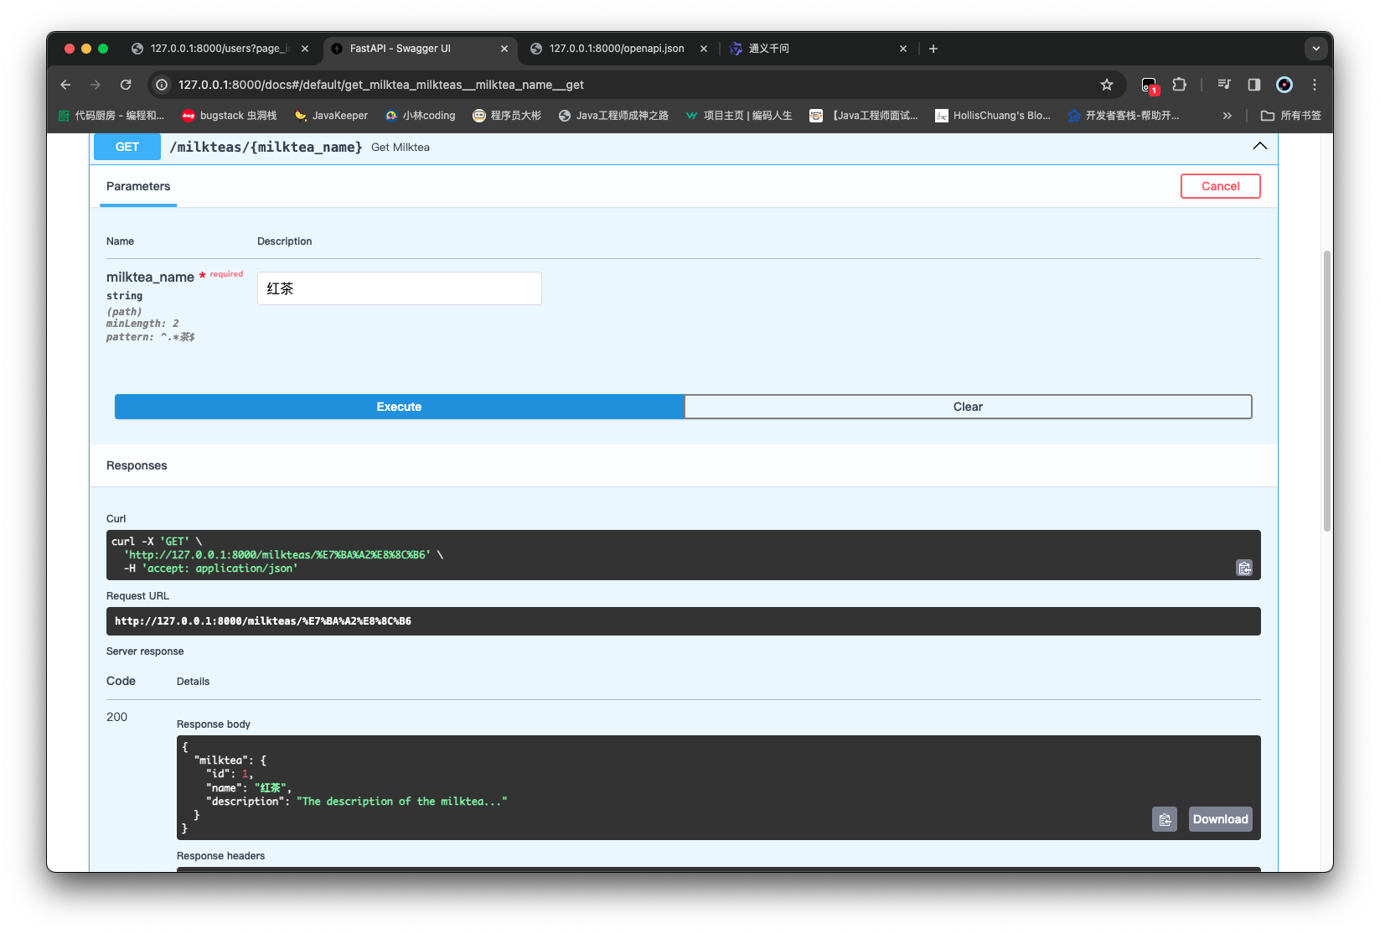Open the HollisChuang's Blog bookmark

(993, 116)
